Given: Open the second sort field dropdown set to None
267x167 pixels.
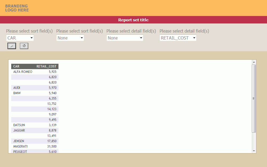Looking at the screenshot, I should pos(70,38).
